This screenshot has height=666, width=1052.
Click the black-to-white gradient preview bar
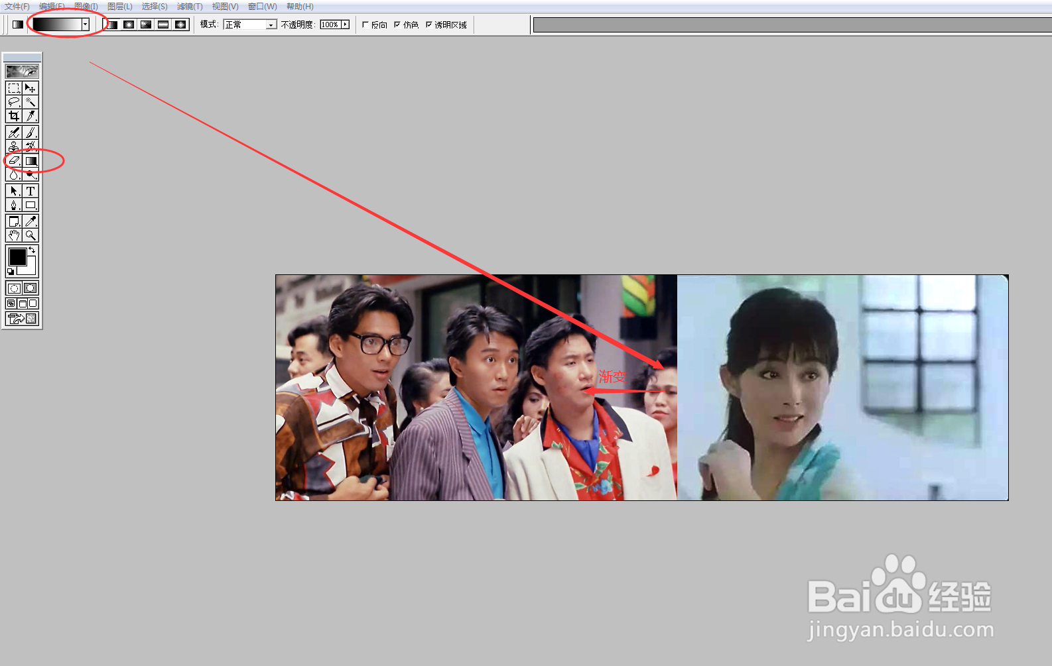pyautogui.click(x=56, y=25)
